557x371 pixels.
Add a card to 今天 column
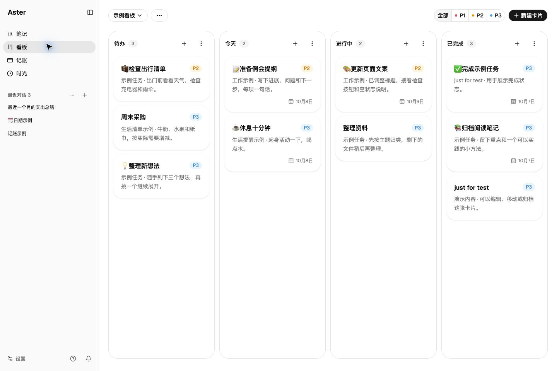point(295,44)
